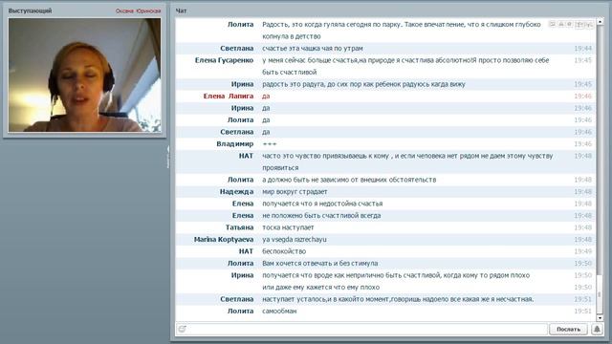The image size is (612, 344).
Task: Click the message 'счастье эта чашка чая по утрам'
Action: coord(313,49)
